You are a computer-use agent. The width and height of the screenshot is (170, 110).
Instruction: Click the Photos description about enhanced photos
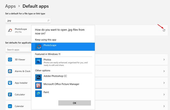[x=66, y=64]
